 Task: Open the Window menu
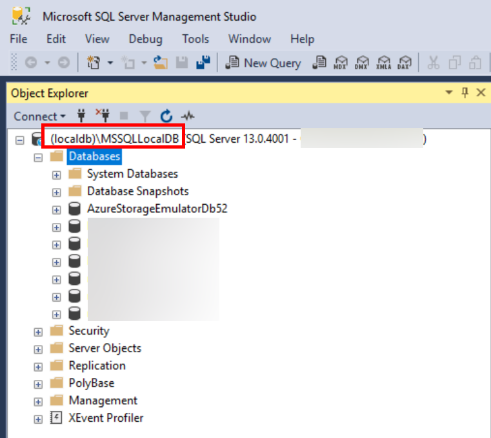(x=250, y=39)
